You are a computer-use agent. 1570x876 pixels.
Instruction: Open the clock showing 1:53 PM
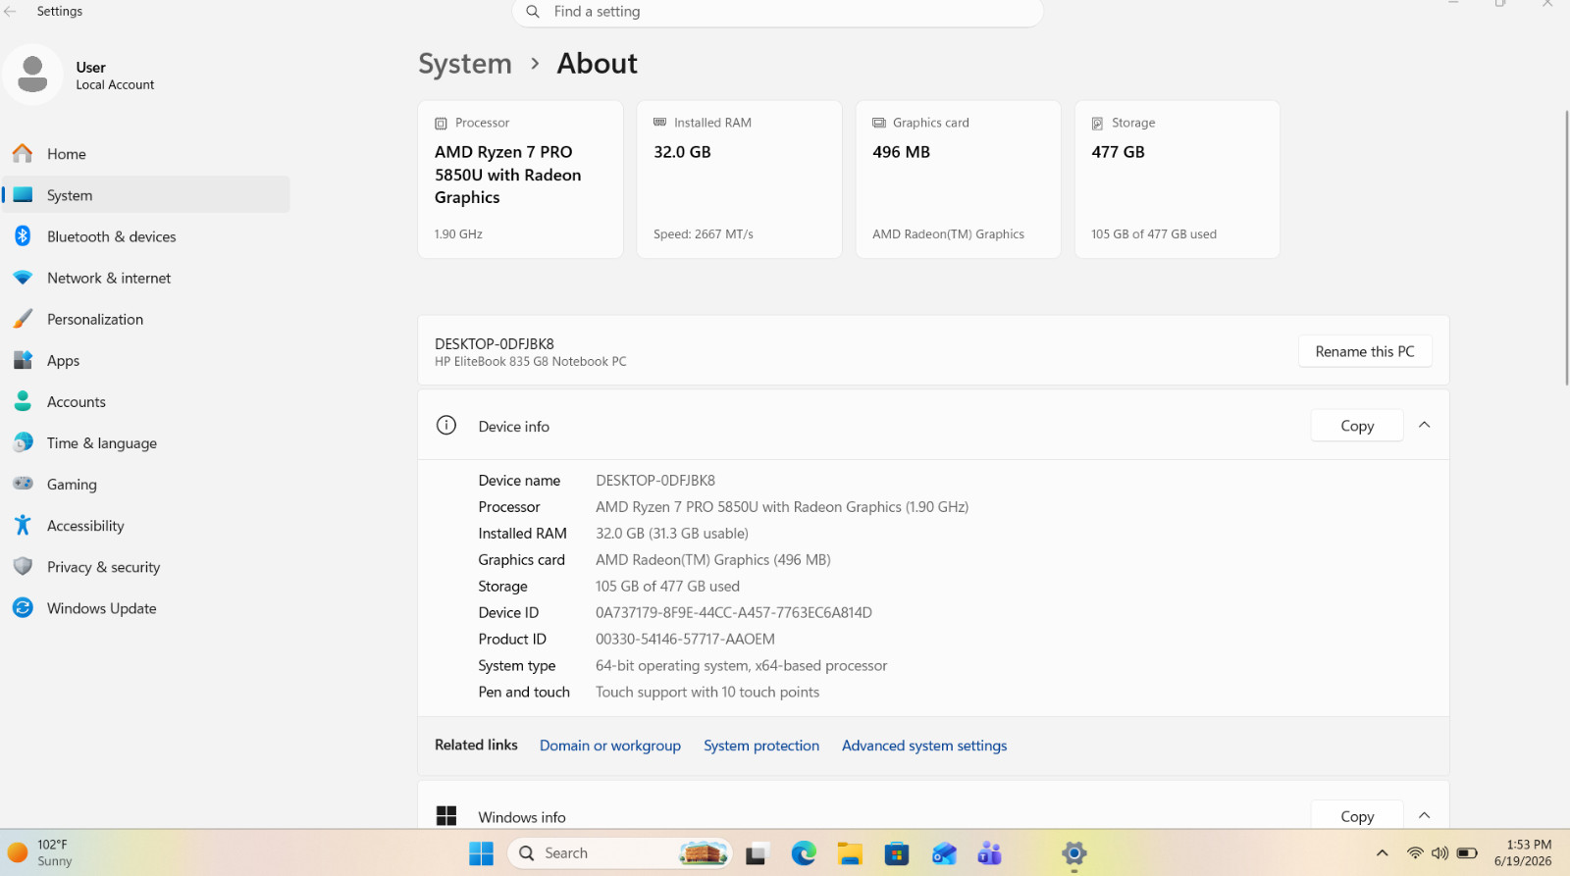click(x=1523, y=852)
